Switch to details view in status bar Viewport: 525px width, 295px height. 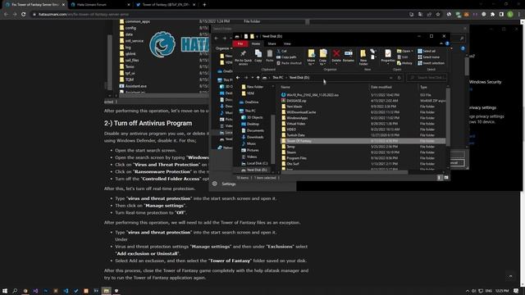(x=440, y=178)
